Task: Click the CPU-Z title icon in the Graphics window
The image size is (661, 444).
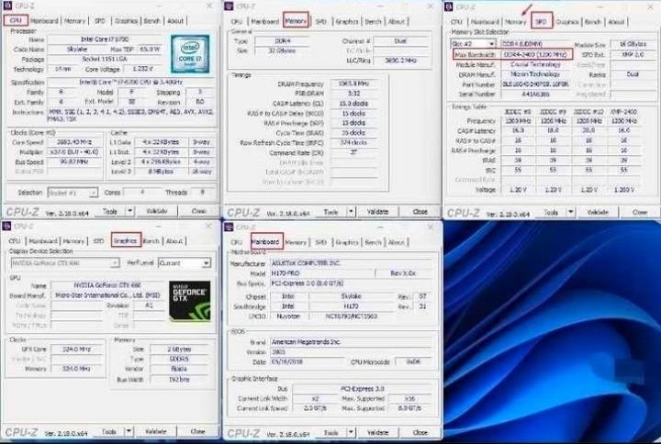Action: [x=6, y=227]
